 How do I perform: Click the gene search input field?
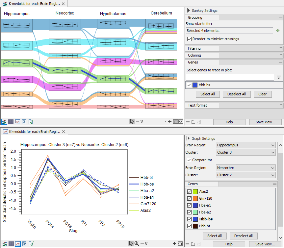[229, 77]
